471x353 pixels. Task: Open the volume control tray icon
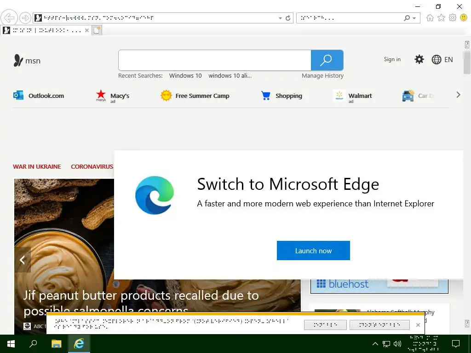point(397,344)
